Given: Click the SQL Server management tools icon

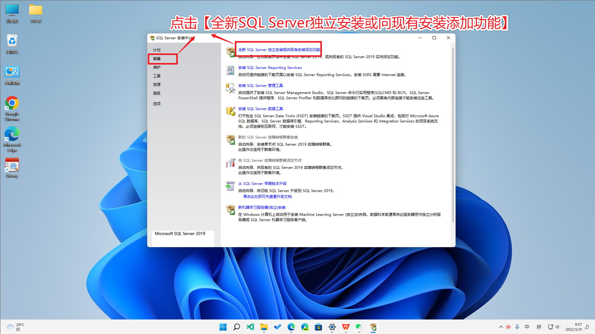Looking at the screenshot, I should [x=231, y=88].
